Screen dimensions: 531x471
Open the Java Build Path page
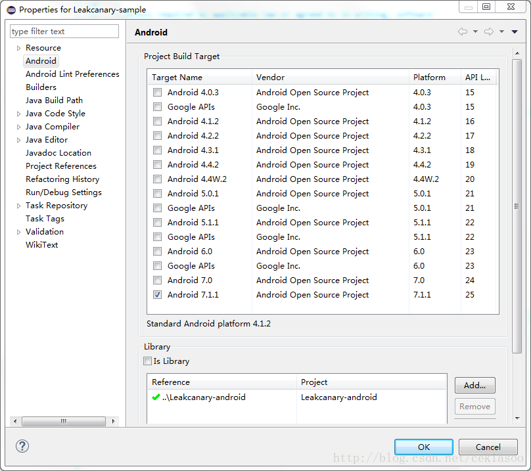pyautogui.click(x=54, y=101)
